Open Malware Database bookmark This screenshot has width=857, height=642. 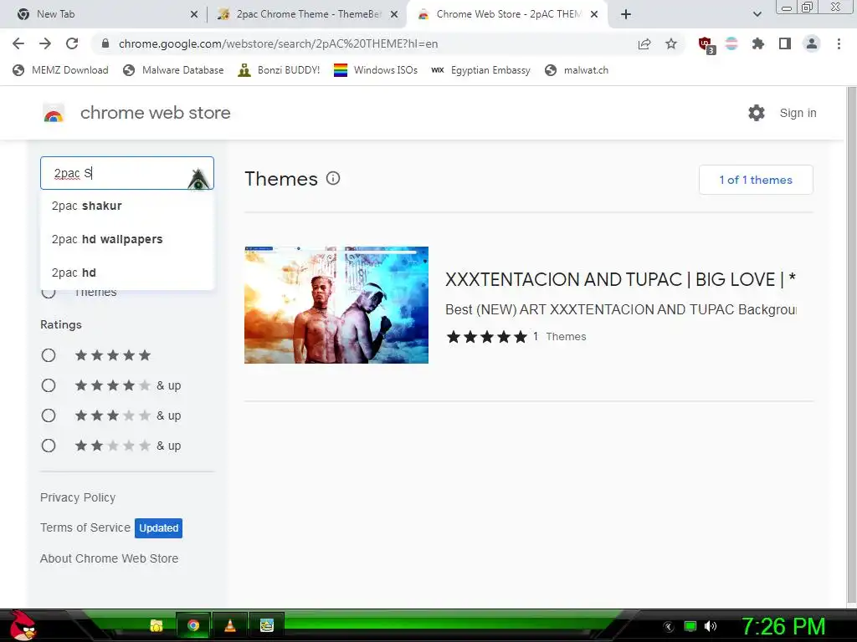point(174,70)
